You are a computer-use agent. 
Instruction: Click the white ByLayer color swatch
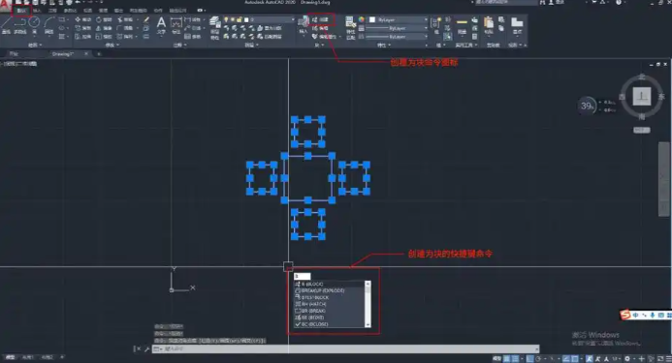(372, 19)
